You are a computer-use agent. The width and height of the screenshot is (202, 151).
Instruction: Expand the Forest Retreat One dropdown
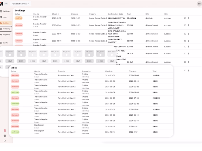point(20,4)
